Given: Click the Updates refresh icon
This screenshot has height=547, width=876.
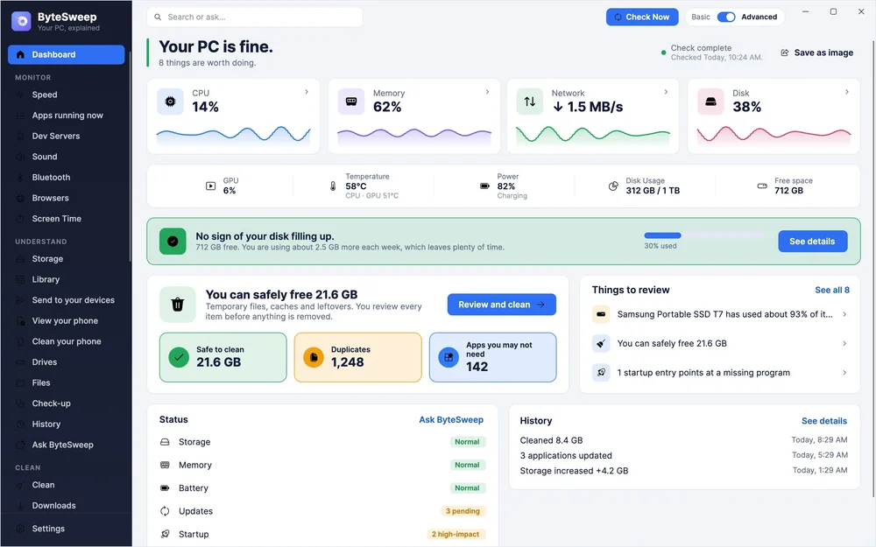Looking at the screenshot, I should pyautogui.click(x=165, y=511).
